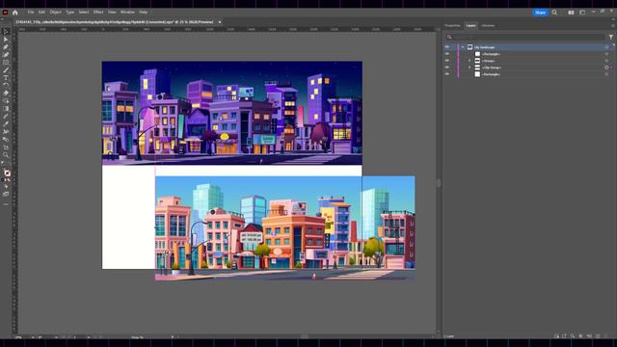Hide the bottom Rectangle sublayer
This screenshot has height=347, width=617.
pos(447,74)
